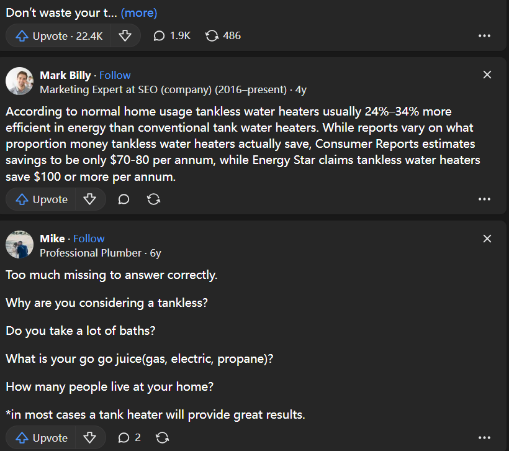This screenshot has height=451, width=509.
Task: Dismiss Mark Billy's answer with X
Action: coord(487,75)
